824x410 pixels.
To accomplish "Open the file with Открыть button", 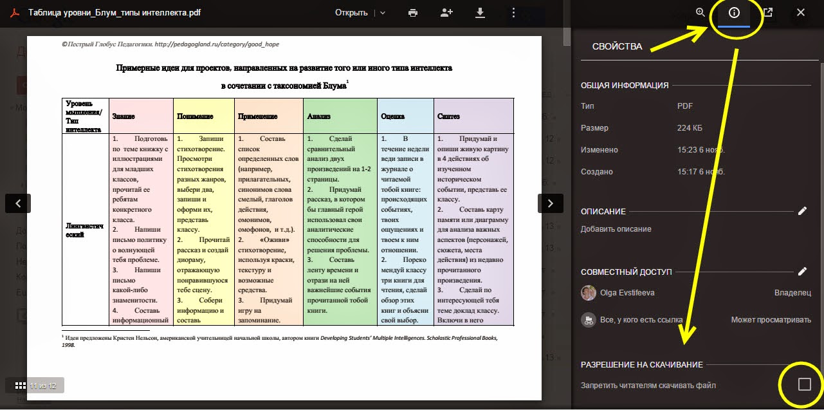I will click(351, 13).
